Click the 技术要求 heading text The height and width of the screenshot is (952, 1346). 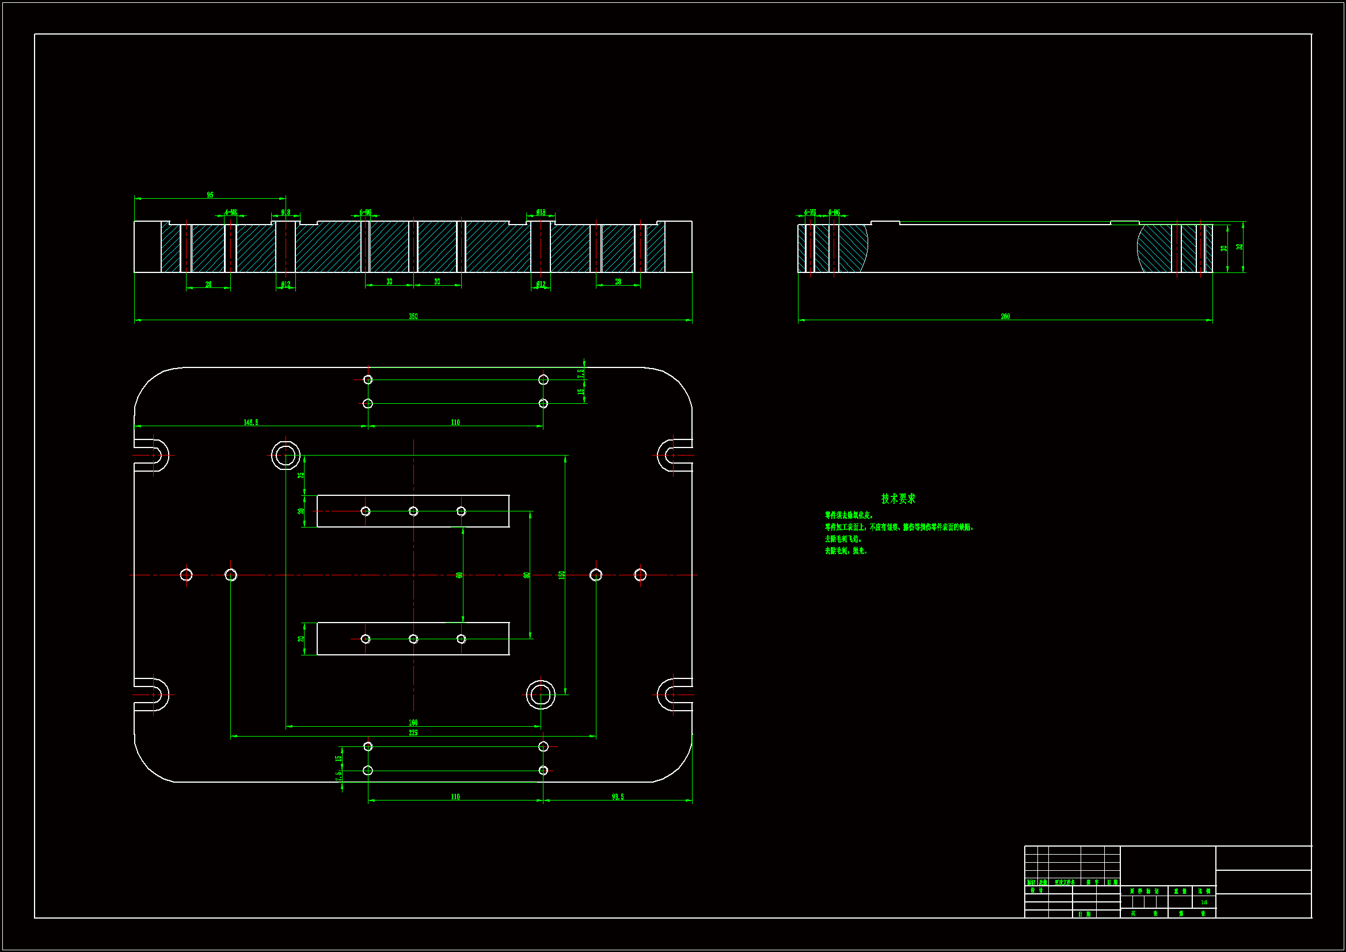(x=898, y=499)
